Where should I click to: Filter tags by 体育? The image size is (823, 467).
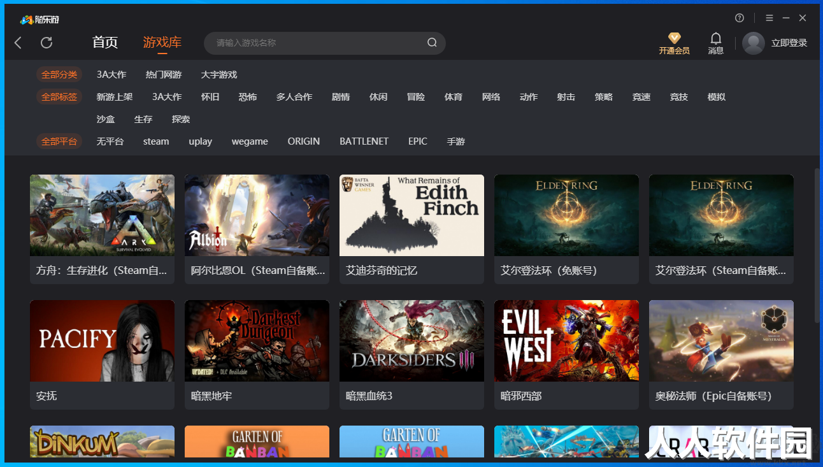tap(454, 97)
